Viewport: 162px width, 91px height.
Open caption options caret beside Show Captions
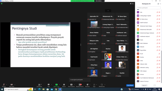tap(74, 85)
